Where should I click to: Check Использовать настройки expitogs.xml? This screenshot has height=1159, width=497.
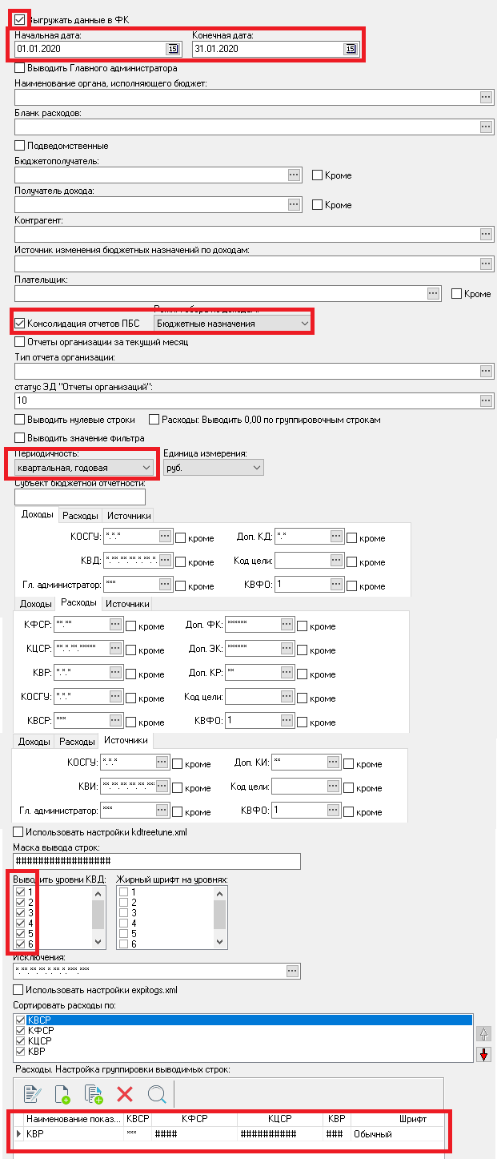(x=18, y=990)
